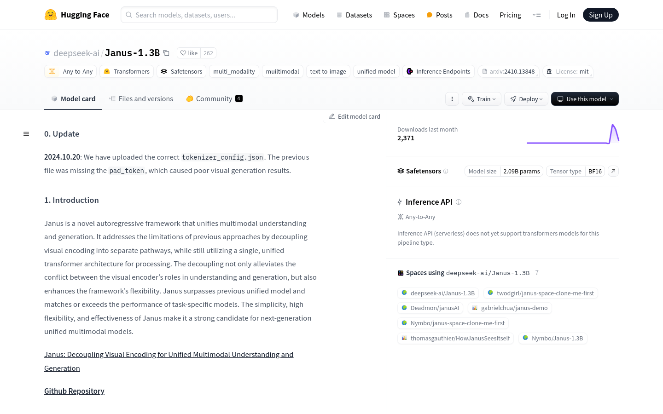Click the Edit model card button

pyautogui.click(x=355, y=116)
